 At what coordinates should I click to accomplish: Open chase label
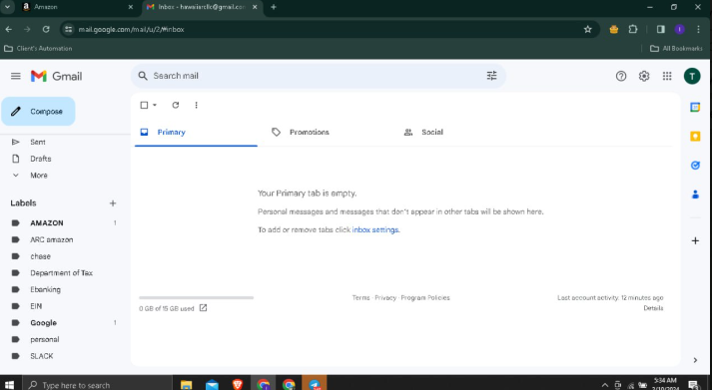[x=40, y=256]
